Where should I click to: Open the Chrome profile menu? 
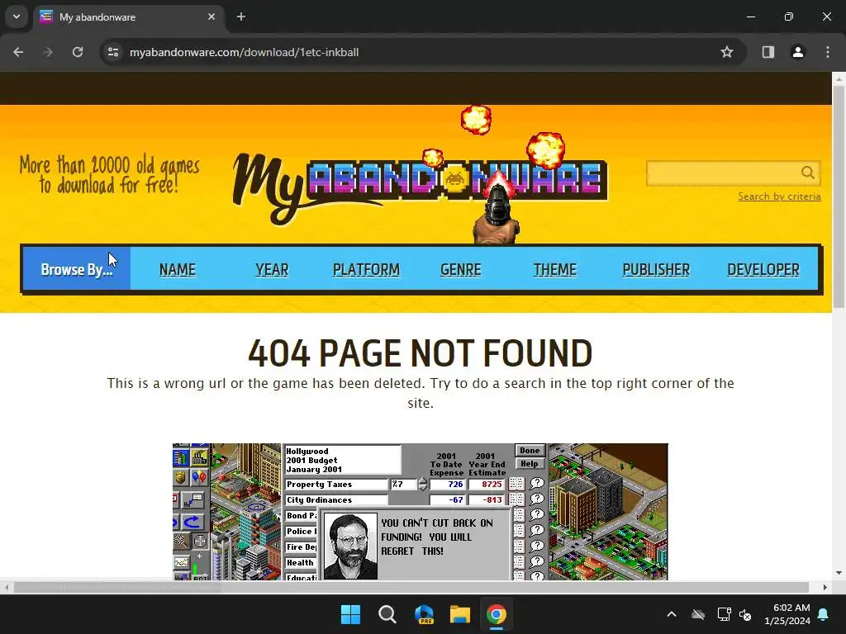click(797, 52)
